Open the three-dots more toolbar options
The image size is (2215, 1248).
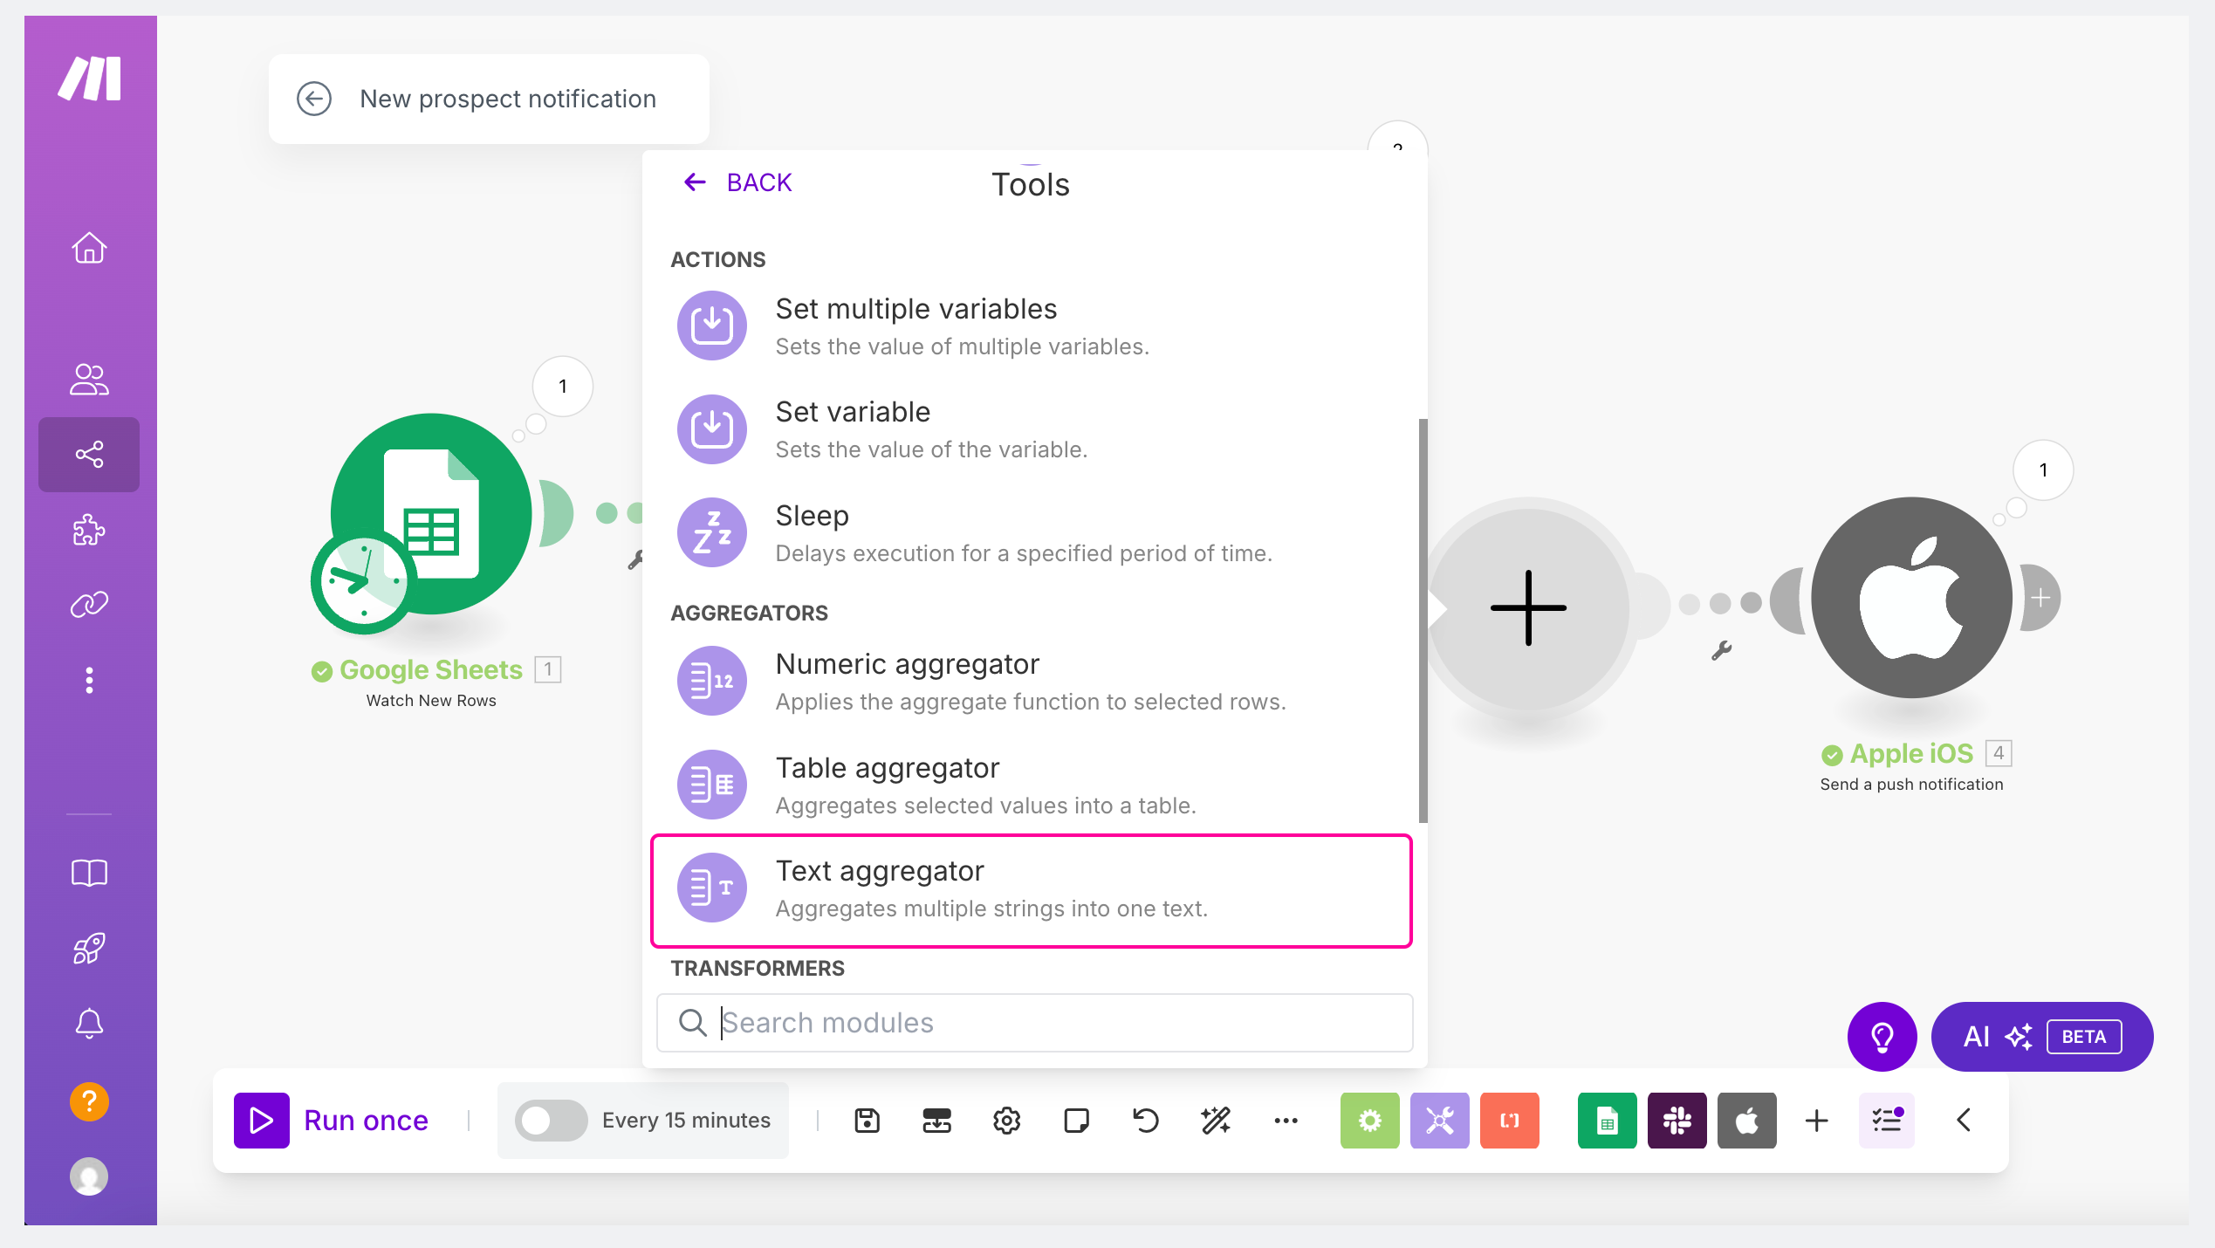click(1286, 1121)
